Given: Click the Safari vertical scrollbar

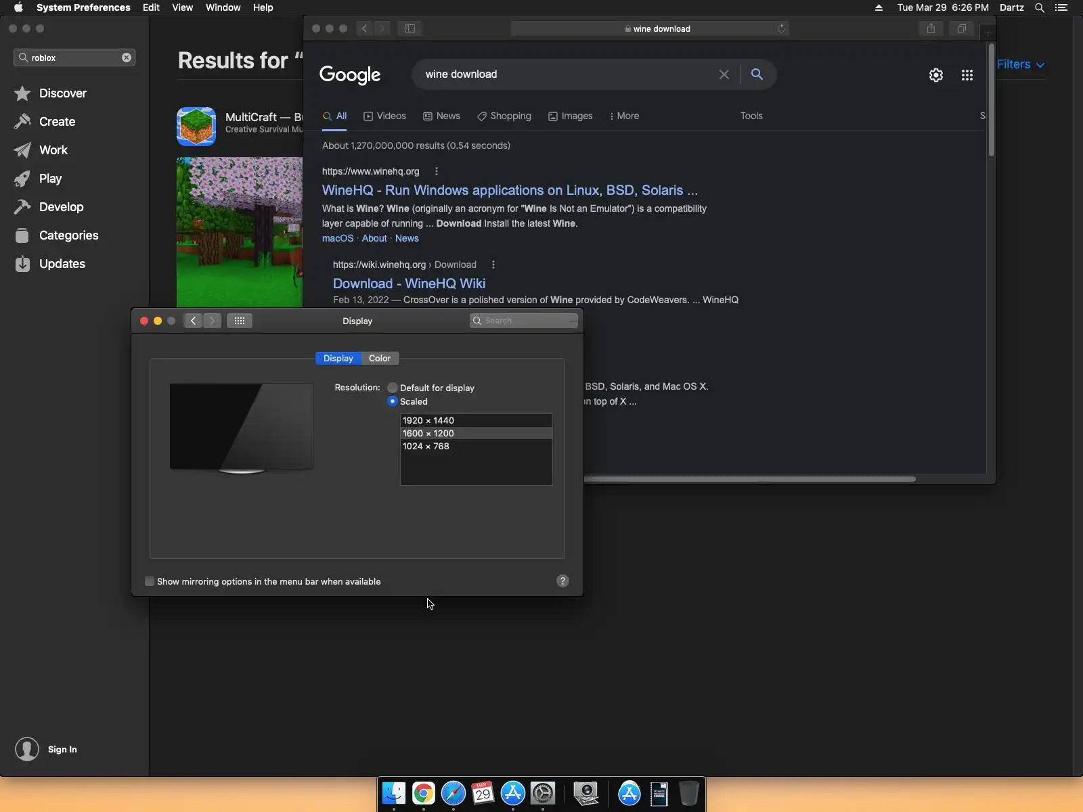Looking at the screenshot, I should [992, 100].
